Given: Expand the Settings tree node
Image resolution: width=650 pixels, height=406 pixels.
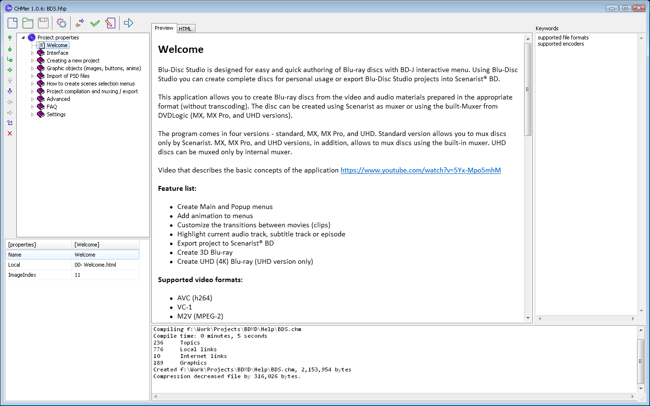Looking at the screenshot, I should click(x=33, y=114).
